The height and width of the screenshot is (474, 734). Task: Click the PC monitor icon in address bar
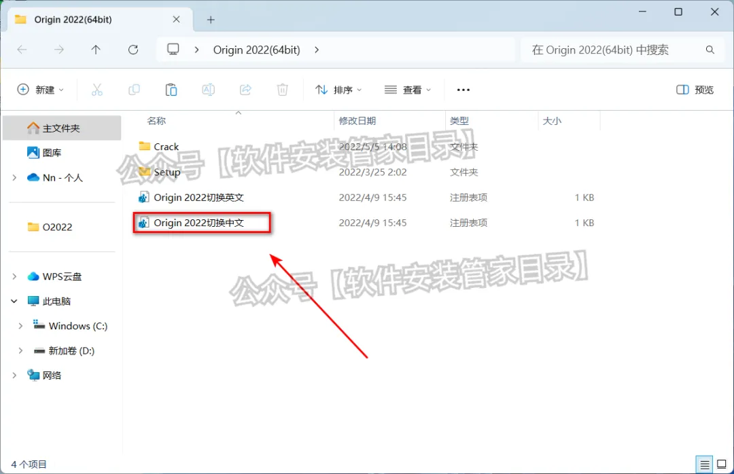[x=173, y=49]
